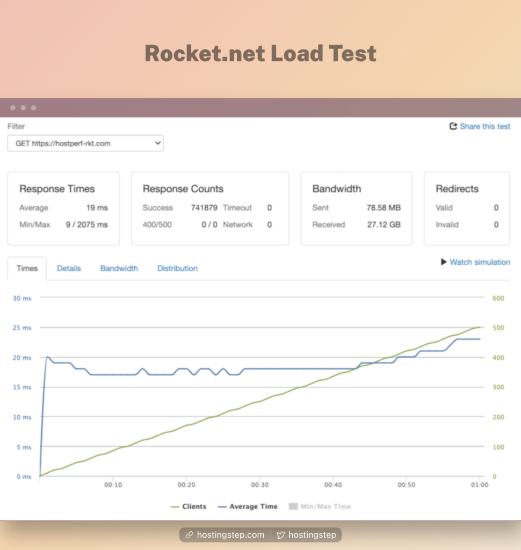Click the 600 clients right axis label
The width and height of the screenshot is (521, 550).
[x=498, y=298]
